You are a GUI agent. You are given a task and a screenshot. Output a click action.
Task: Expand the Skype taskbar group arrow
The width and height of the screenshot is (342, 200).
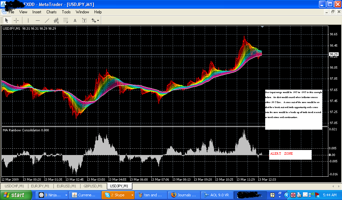pyautogui.click(x=132, y=195)
